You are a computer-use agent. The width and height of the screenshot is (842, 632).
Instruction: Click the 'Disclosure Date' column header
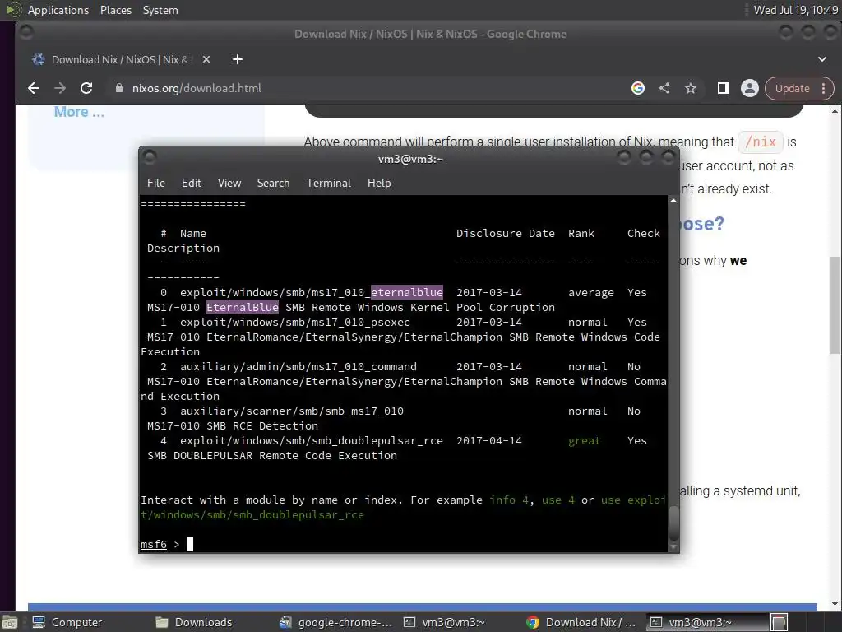click(506, 233)
